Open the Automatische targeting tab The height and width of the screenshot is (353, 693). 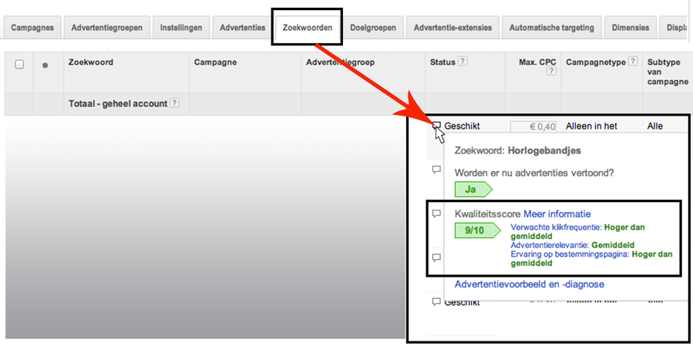click(551, 28)
